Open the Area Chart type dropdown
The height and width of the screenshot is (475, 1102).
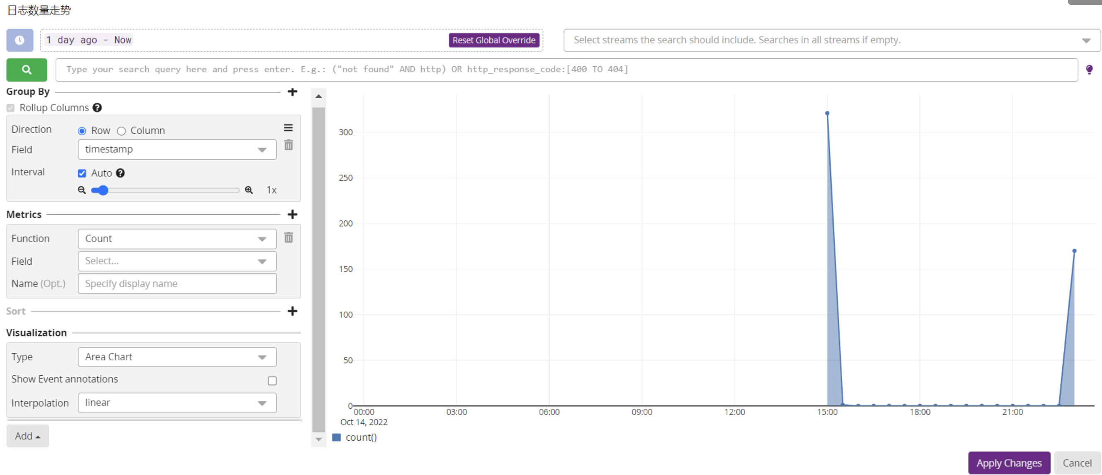(x=176, y=357)
